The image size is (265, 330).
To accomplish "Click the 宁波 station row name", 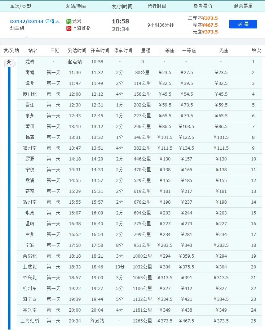I will pos(30,245).
